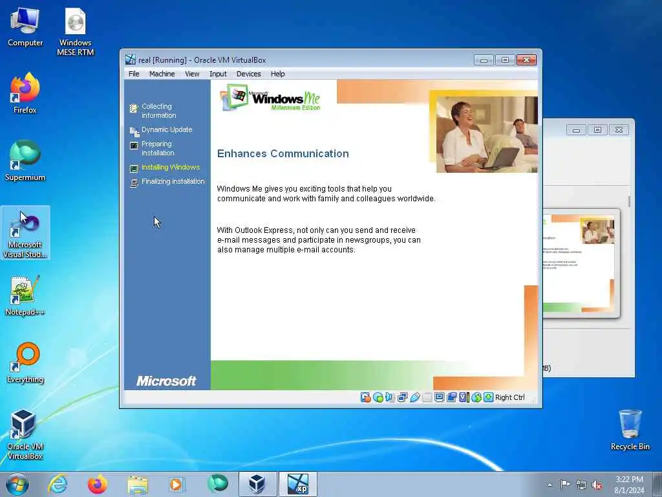The height and width of the screenshot is (497, 662).
Task: Select the Recycle Bin desktop icon
Action: 630,430
